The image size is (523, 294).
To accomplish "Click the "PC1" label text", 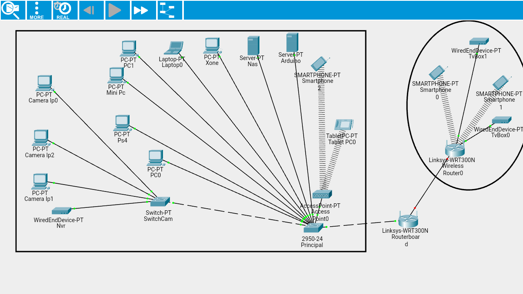I will [129, 66].
